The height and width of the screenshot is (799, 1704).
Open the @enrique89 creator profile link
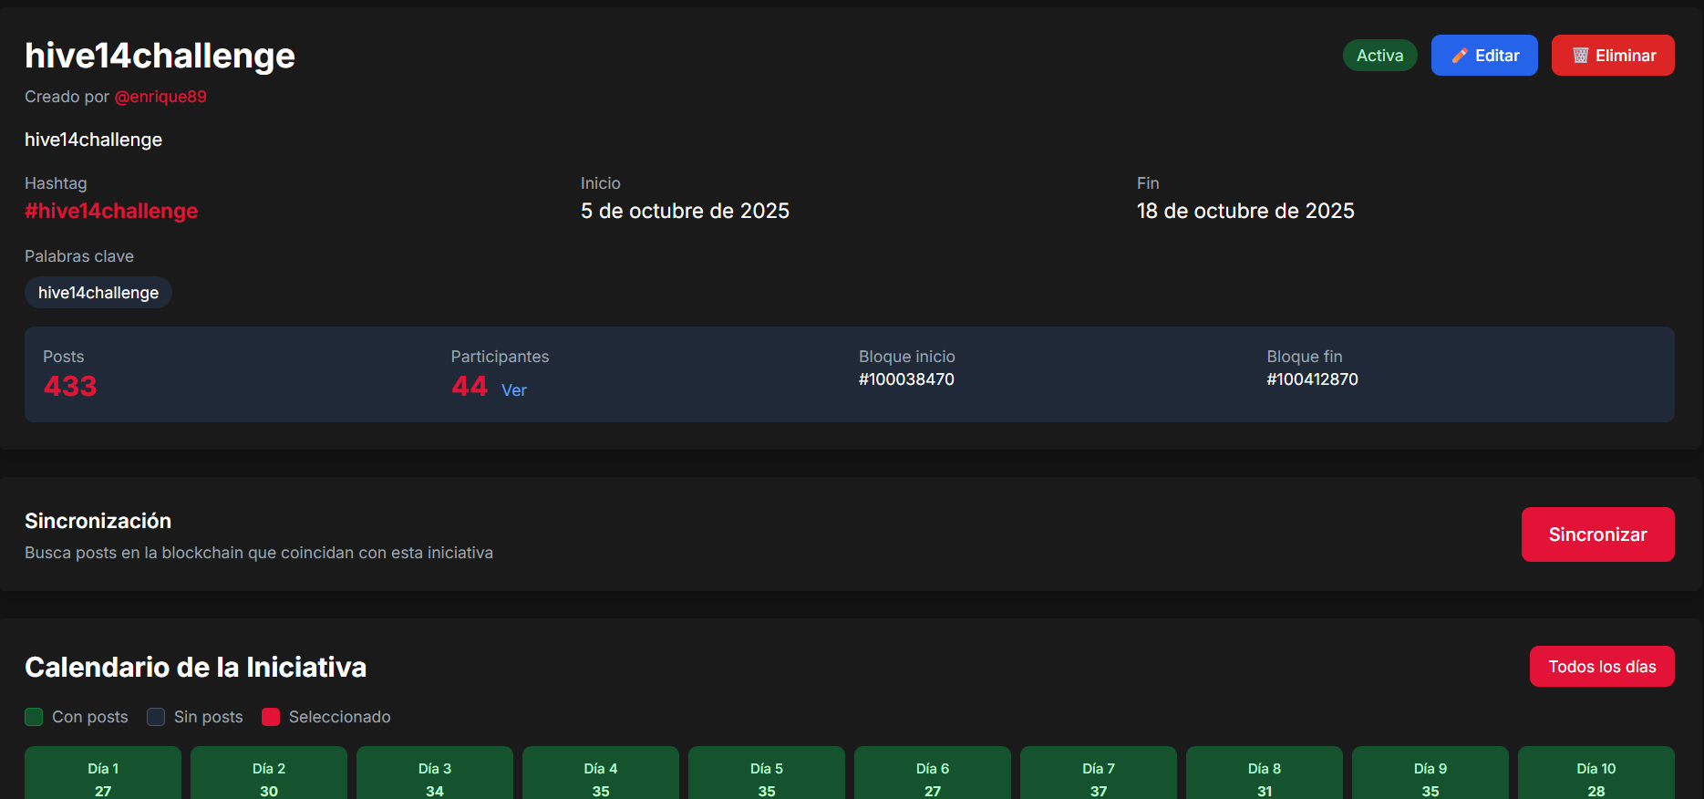(160, 97)
